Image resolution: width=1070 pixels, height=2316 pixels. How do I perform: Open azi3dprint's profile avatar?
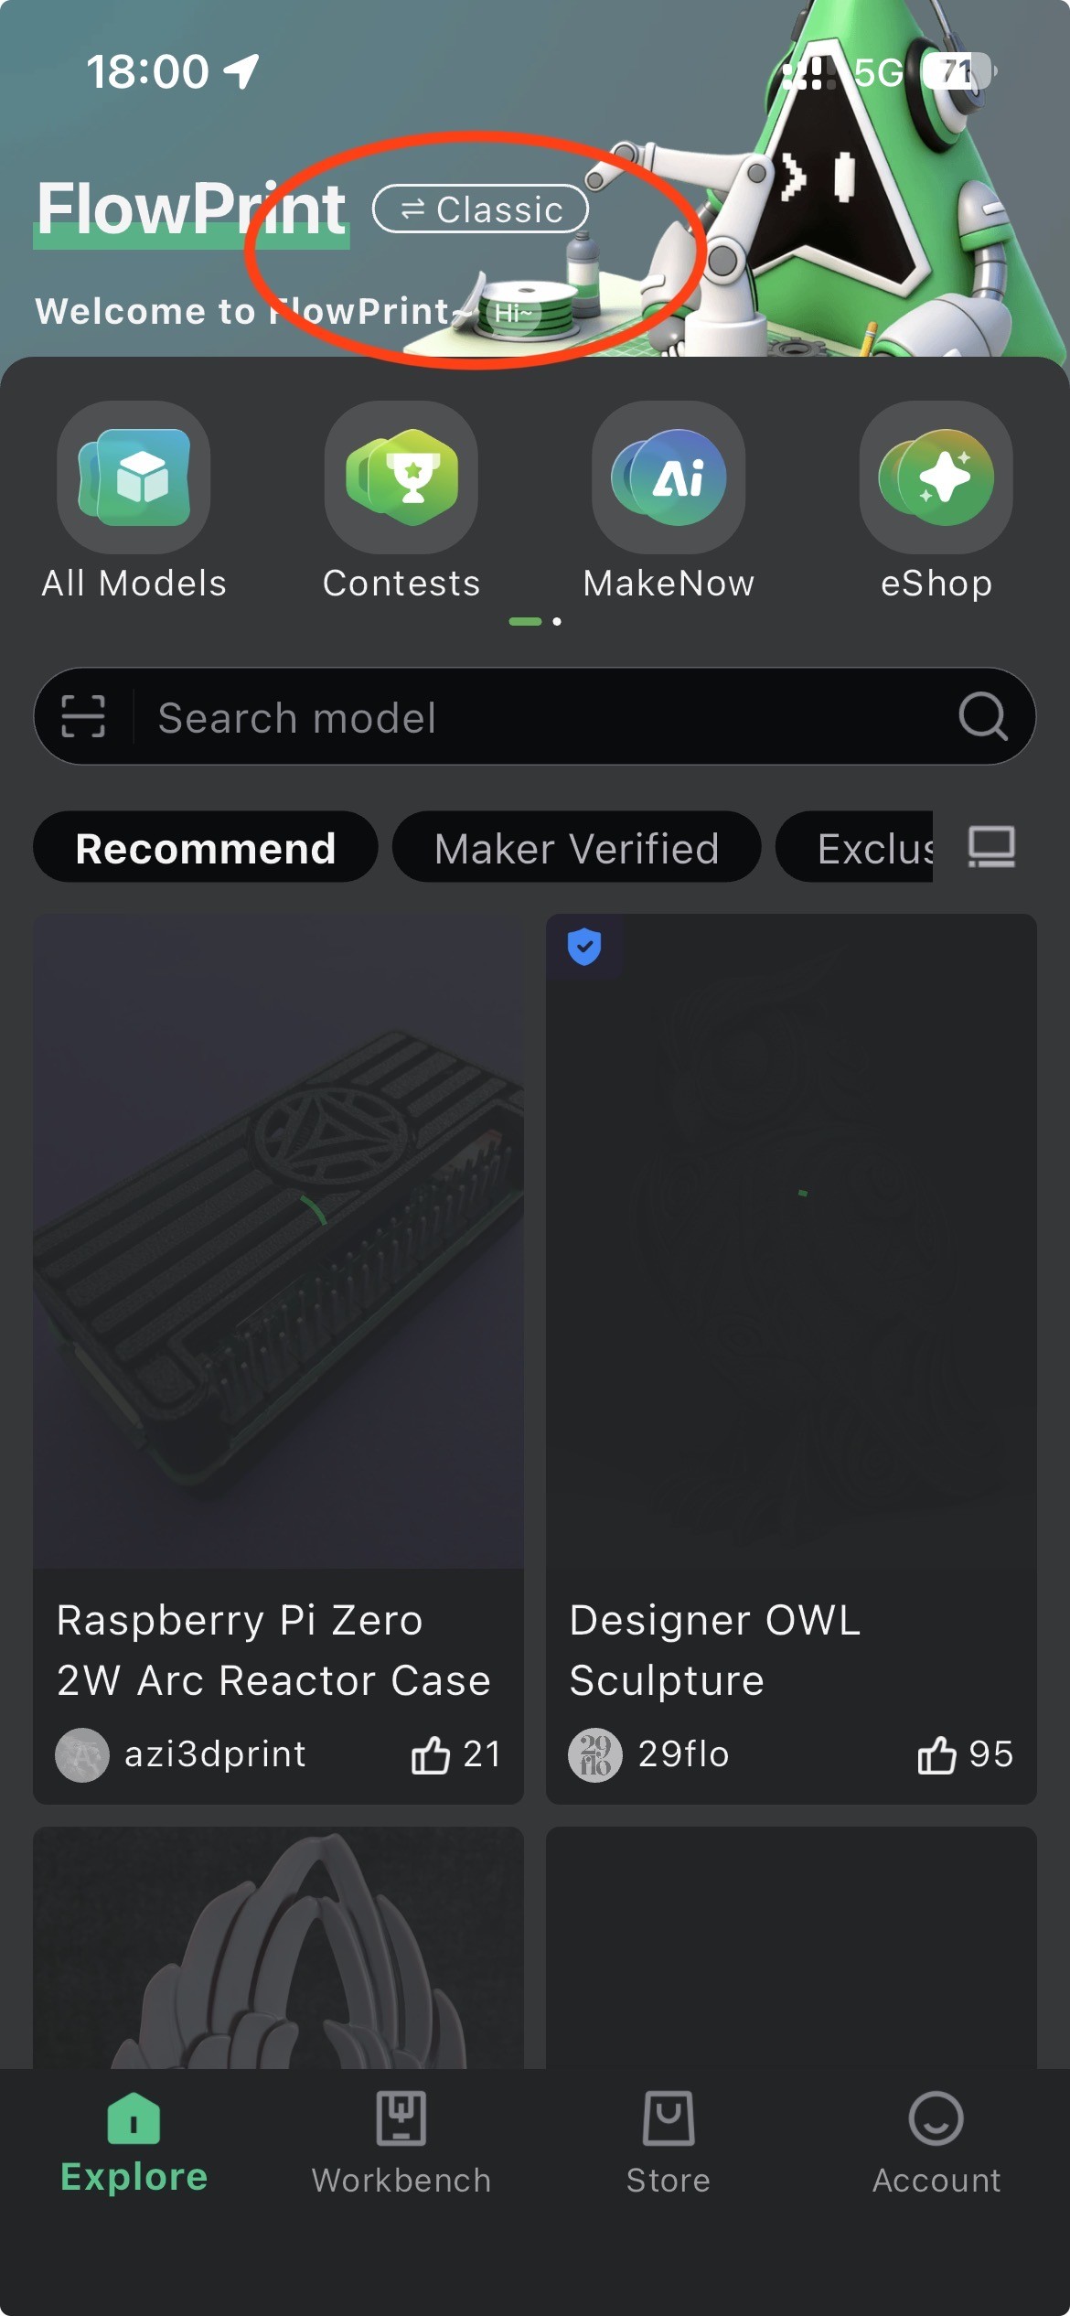(x=82, y=1754)
